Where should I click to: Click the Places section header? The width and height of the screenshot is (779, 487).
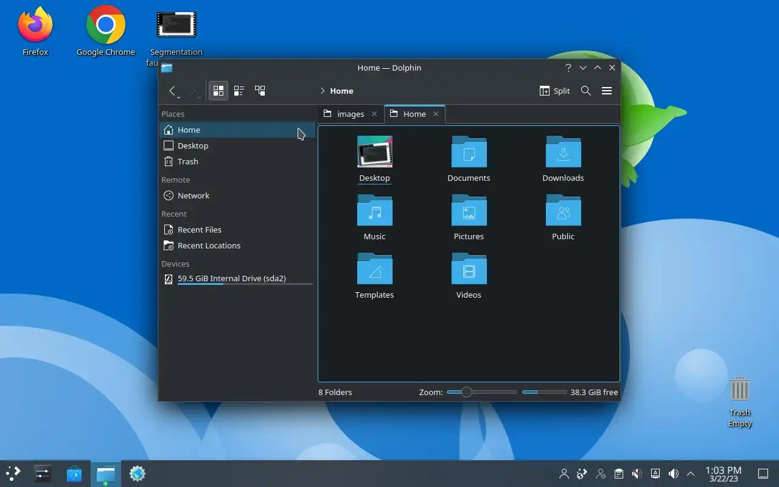pyautogui.click(x=173, y=114)
